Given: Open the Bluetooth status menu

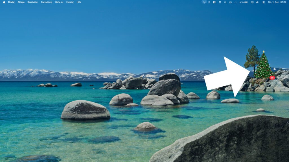Looking at the screenshot, I should tap(209, 2).
